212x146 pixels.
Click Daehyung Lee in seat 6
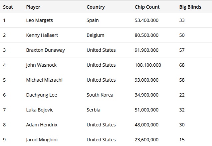click(x=42, y=95)
